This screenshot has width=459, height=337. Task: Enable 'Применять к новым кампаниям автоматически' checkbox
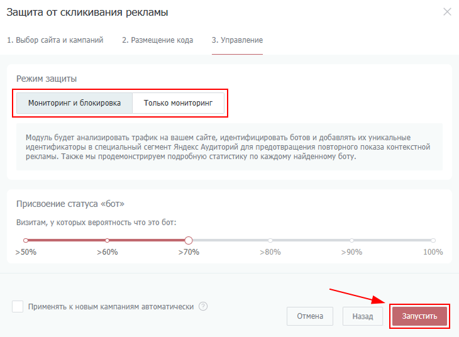(x=18, y=306)
